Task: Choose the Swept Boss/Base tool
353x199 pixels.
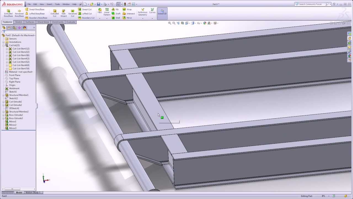Action: (35, 9)
